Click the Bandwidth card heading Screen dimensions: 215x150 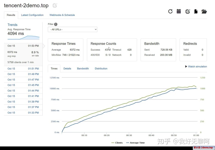152,43
